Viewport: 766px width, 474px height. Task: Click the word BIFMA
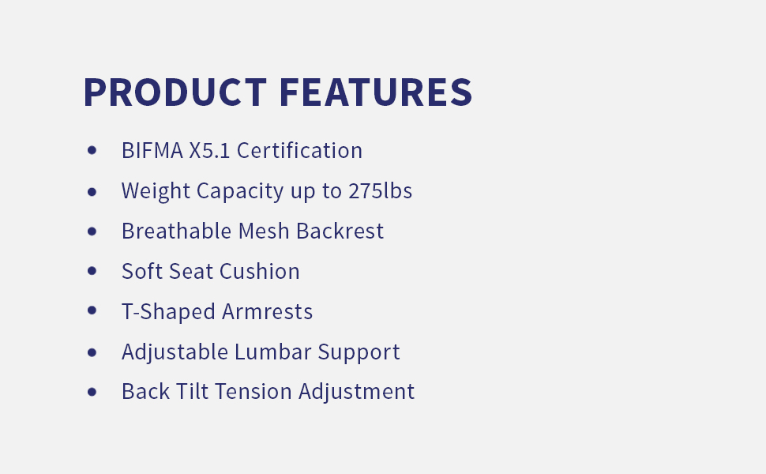152,150
